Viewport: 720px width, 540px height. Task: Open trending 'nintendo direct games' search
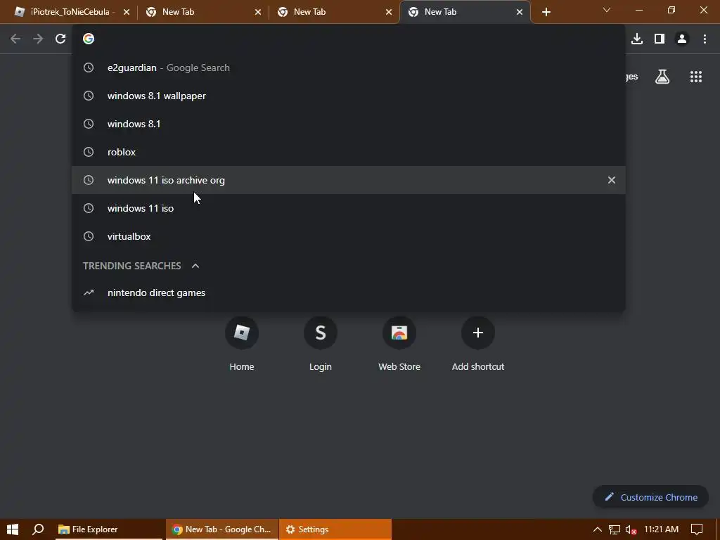[x=349, y=293]
